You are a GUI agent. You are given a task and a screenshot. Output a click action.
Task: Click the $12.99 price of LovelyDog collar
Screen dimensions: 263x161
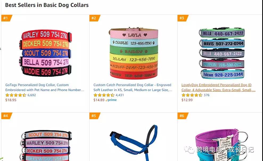point(187,100)
